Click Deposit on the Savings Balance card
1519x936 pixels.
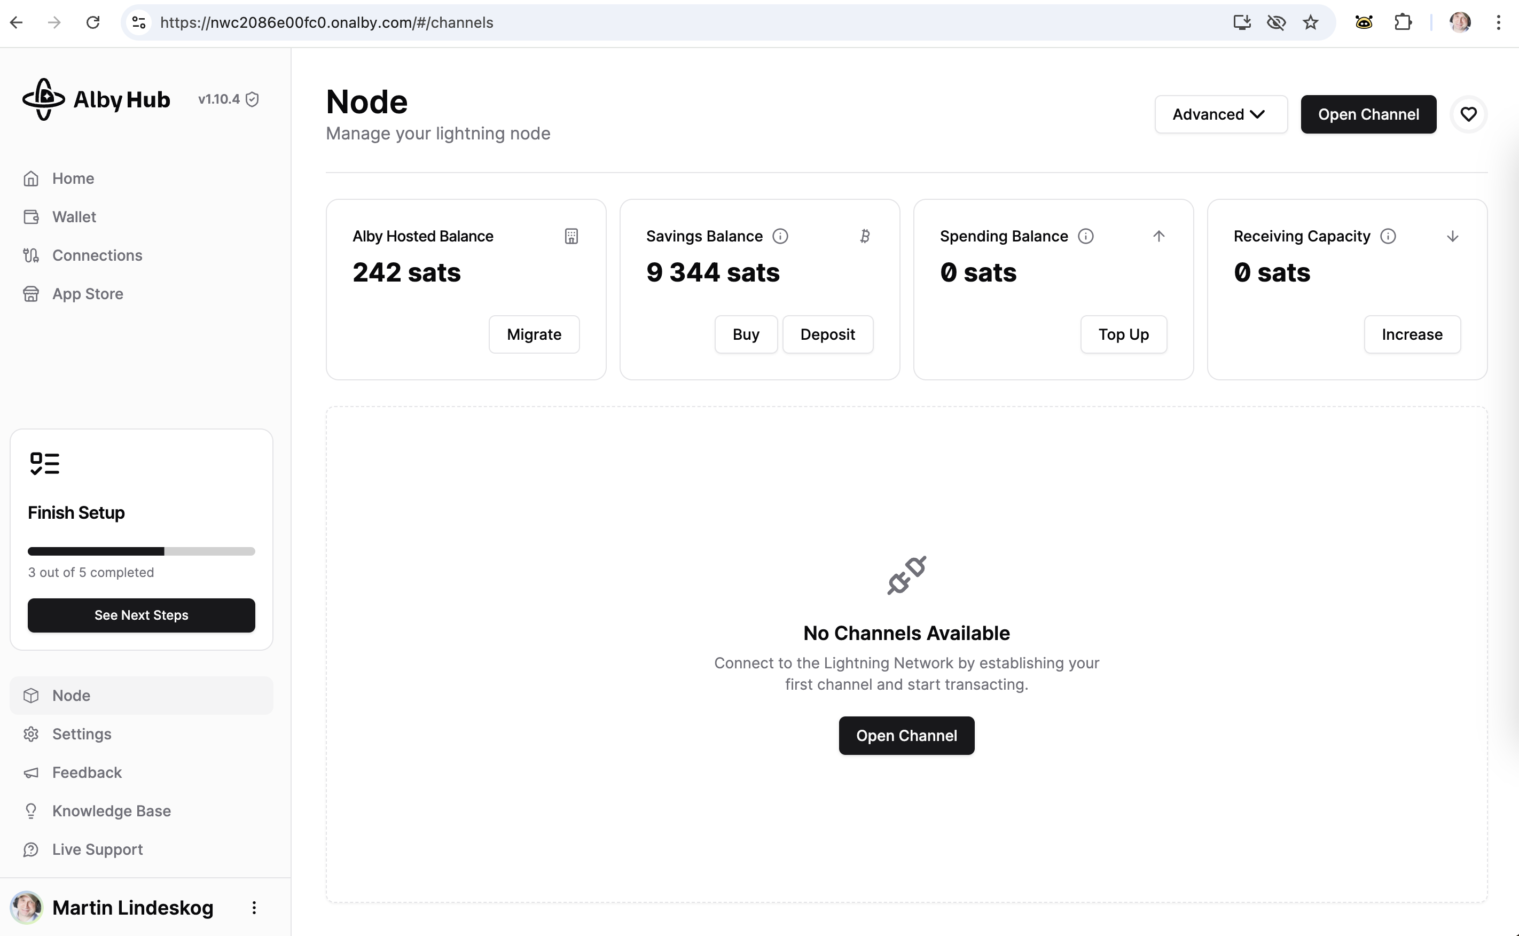coord(827,334)
